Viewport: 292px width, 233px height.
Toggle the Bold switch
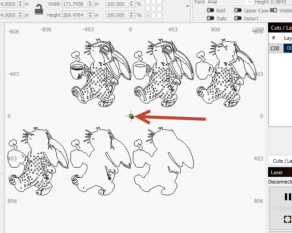pos(210,11)
